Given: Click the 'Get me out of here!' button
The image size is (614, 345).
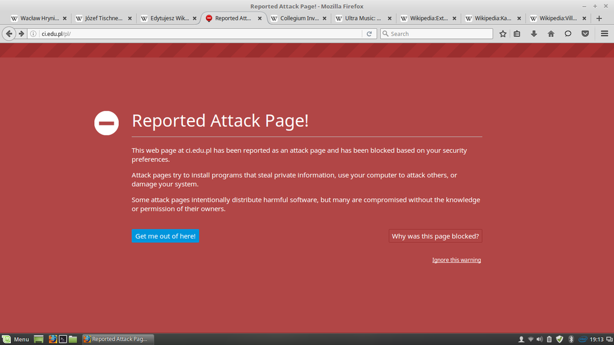Looking at the screenshot, I should click(165, 236).
